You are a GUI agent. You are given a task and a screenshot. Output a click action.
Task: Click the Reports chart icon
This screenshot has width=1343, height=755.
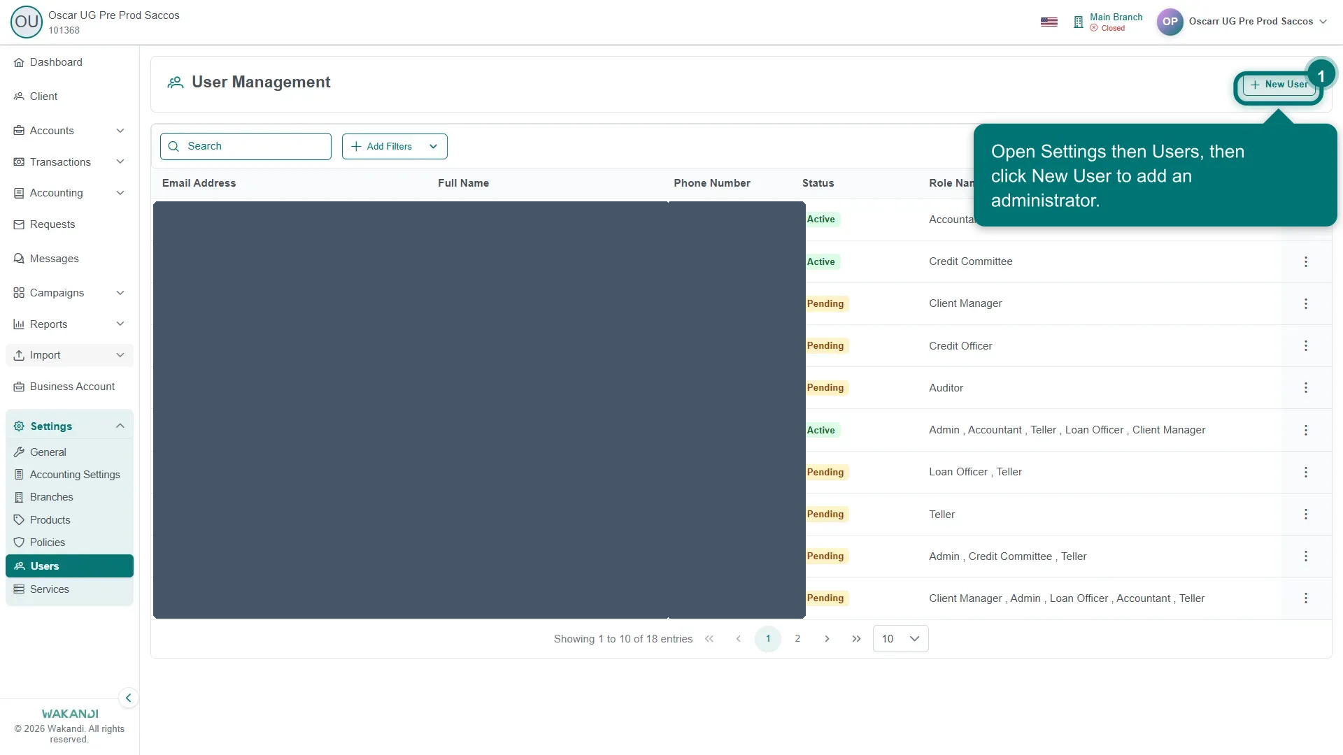[19, 324]
